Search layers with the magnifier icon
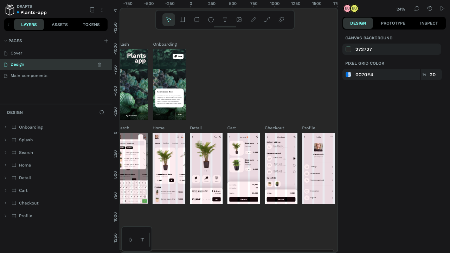Screen dimensions: 450x253 tap(102, 112)
